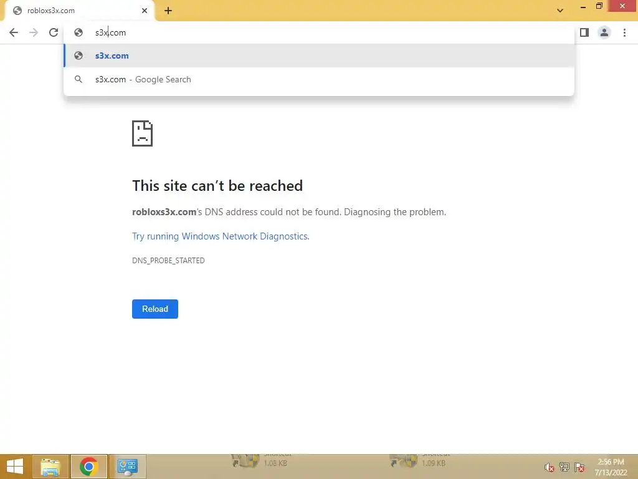Click the taskbar clock showing 2:56 PM
This screenshot has height=479, width=638.
[611, 467]
